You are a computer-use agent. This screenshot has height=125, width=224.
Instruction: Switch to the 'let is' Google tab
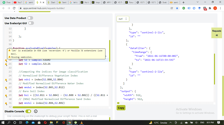click(74, 2)
